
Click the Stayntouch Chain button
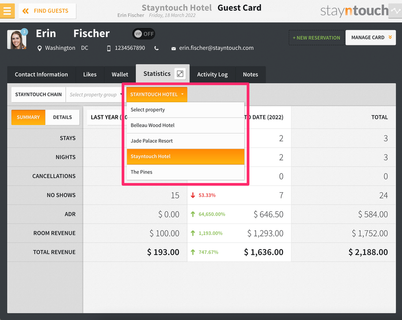38,94
